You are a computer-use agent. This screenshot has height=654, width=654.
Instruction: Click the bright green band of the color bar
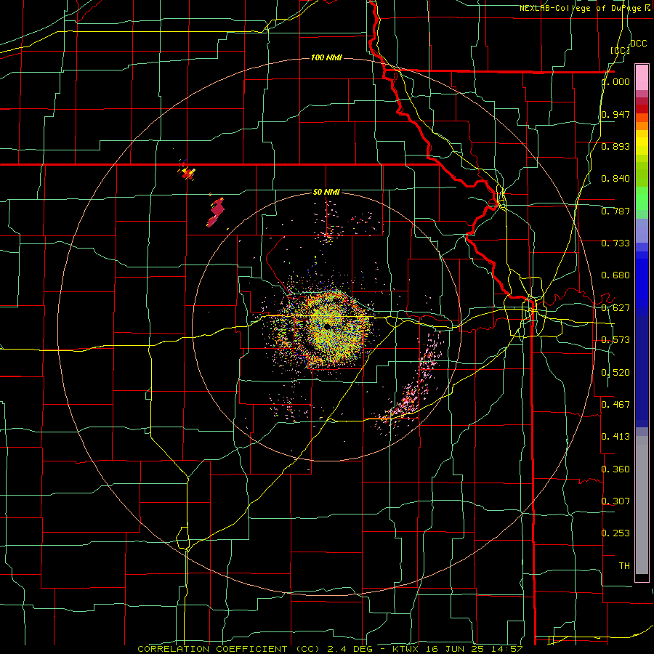pyautogui.click(x=642, y=198)
